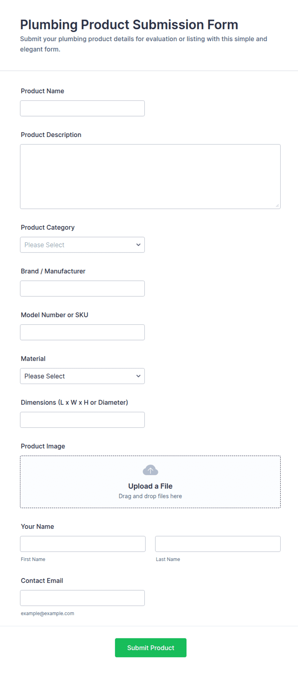The width and height of the screenshot is (298, 673).
Task: Submit the product with green button
Action: 151,648
